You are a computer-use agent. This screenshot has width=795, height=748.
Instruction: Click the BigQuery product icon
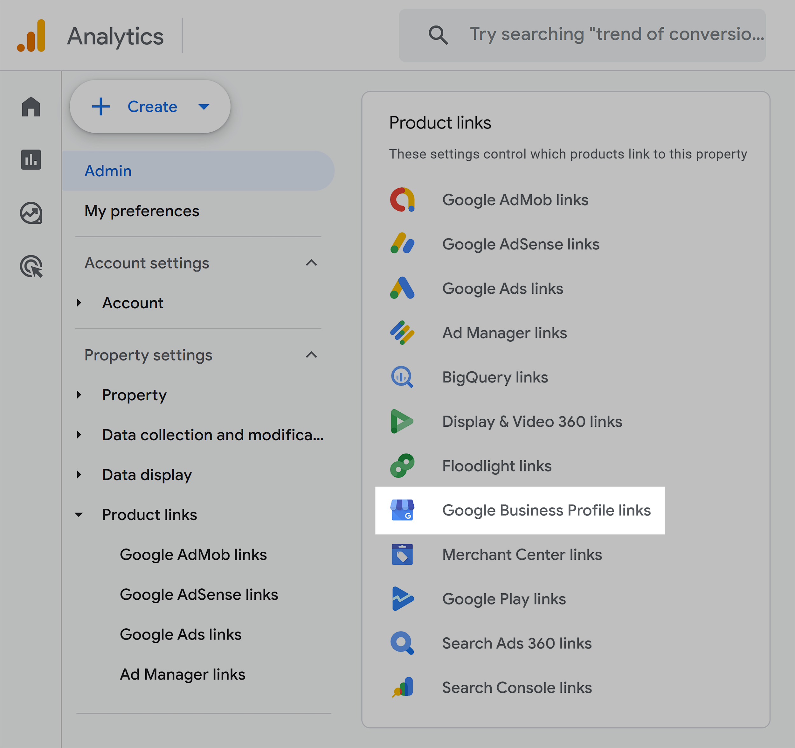click(402, 377)
